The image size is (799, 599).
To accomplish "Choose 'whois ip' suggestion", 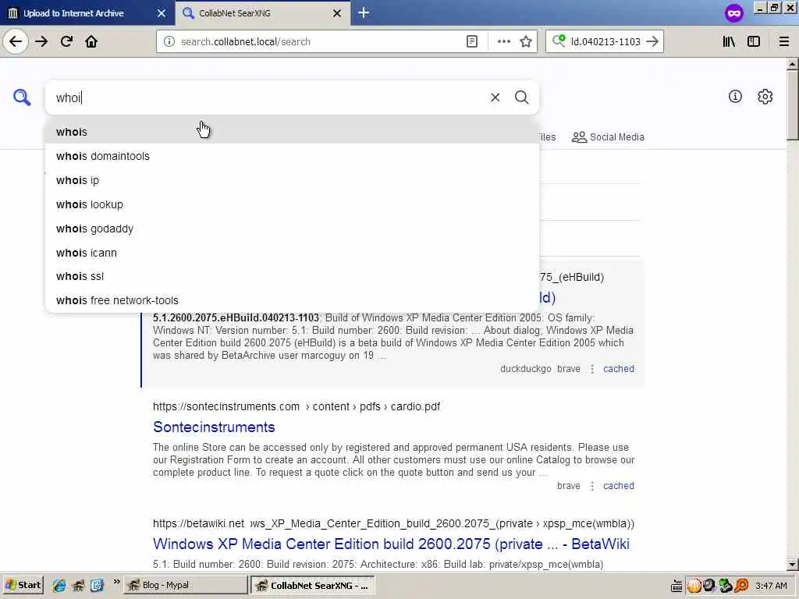I will click(x=292, y=180).
